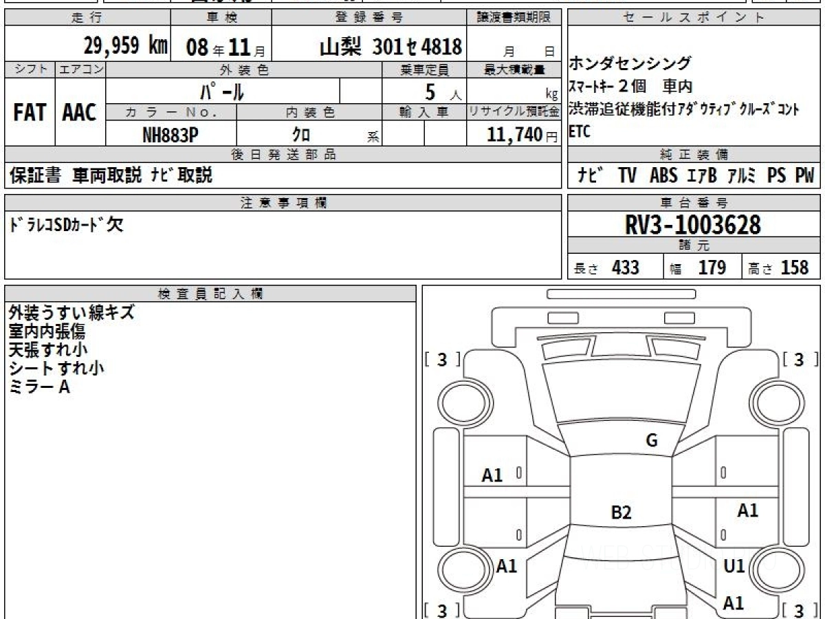Click the 外装うすい線キズ inspector note
Screen dimensions: 825x619
(x=71, y=313)
